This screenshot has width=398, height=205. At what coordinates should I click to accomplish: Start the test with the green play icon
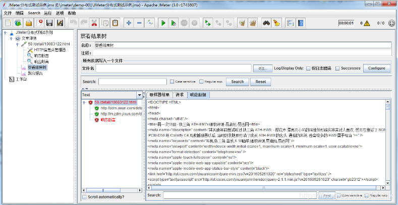(163, 23)
